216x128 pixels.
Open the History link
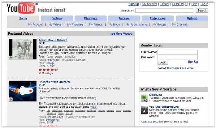(x=164, y=4)
